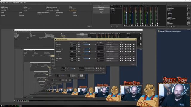This screenshot has width=191, height=107.
Task: Toggle track 1 checkbox for Arctis 5 Chat row
Action: (120, 45)
